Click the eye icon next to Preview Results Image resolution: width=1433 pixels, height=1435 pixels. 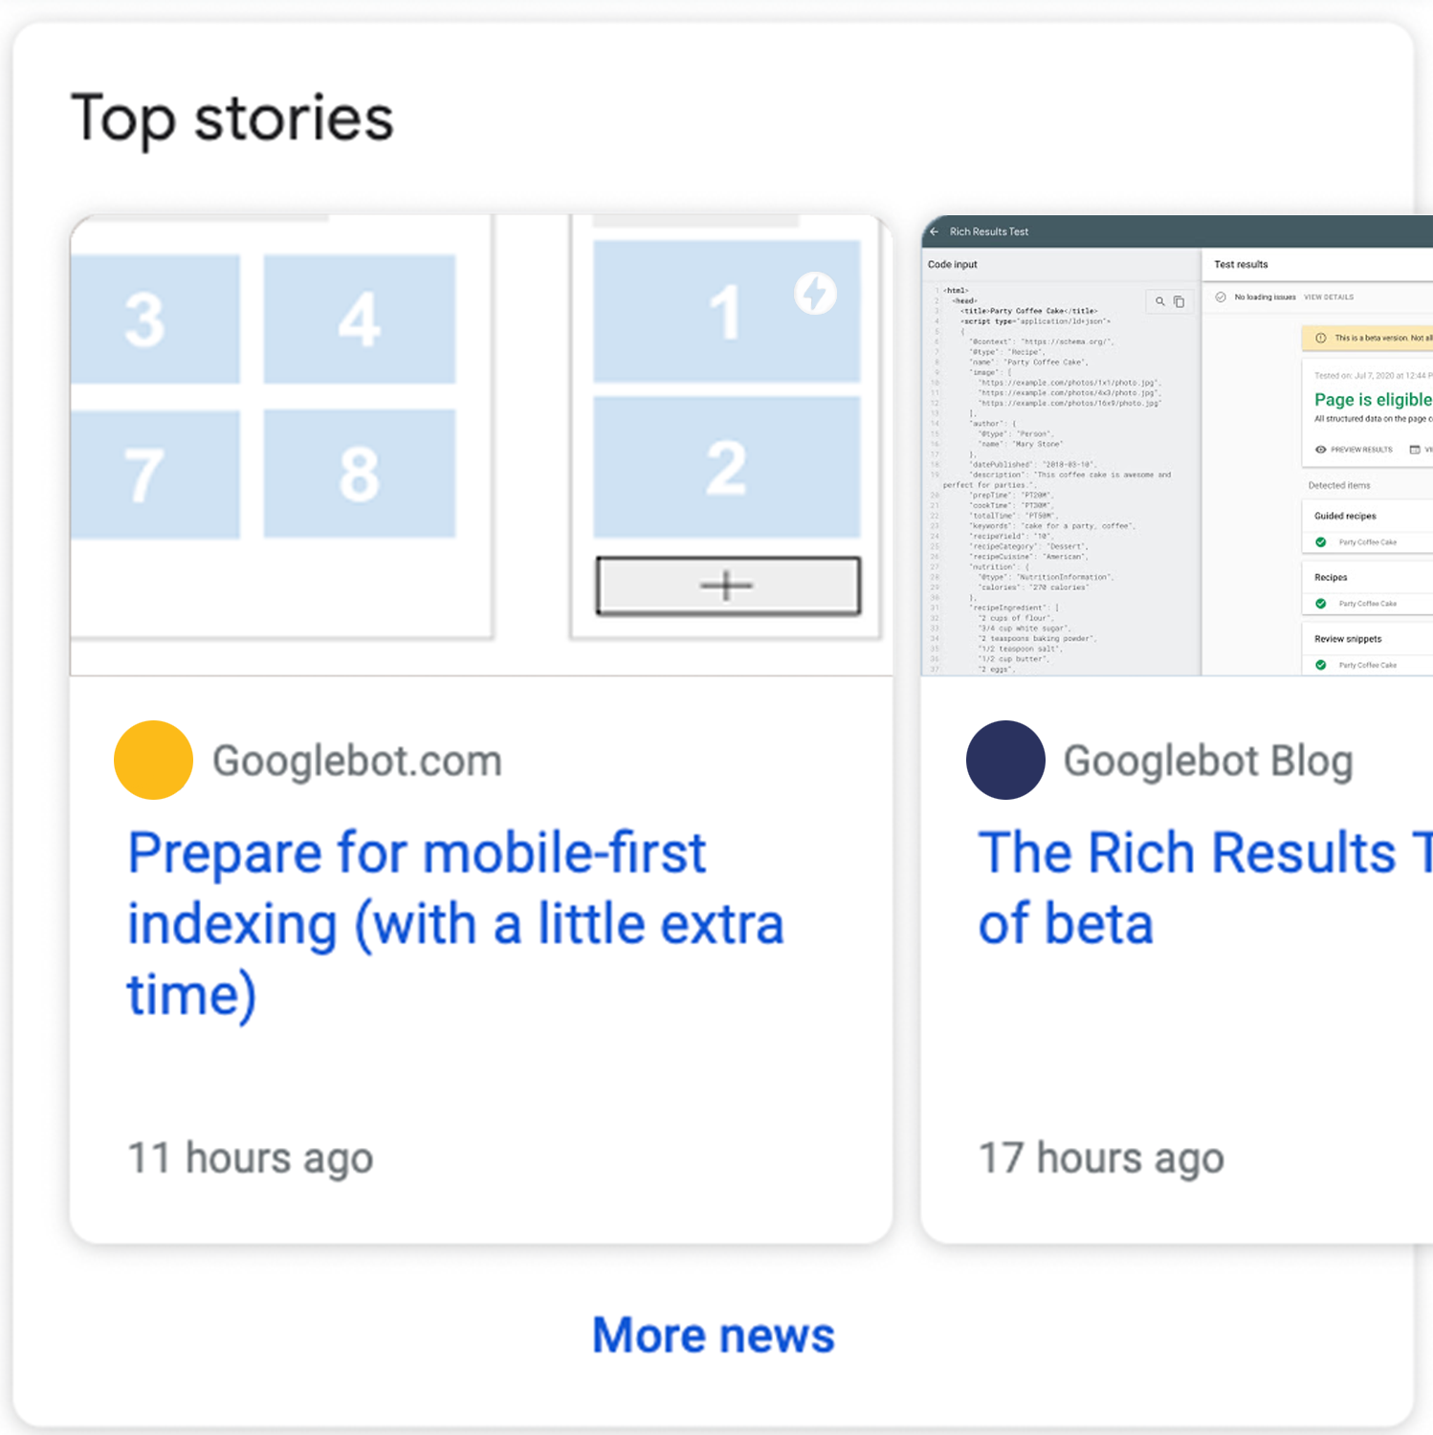click(x=1321, y=450)
